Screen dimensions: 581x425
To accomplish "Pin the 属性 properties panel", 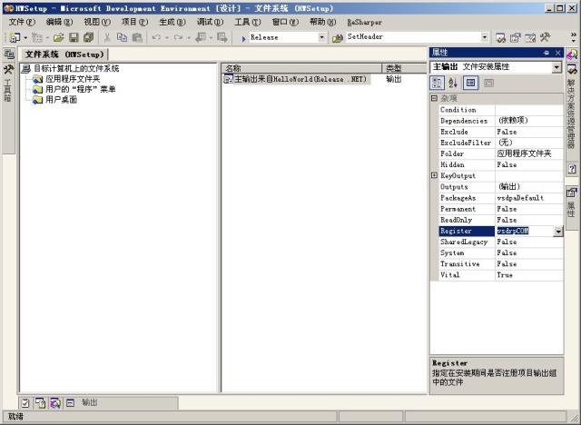I will (x=547, y=53).
